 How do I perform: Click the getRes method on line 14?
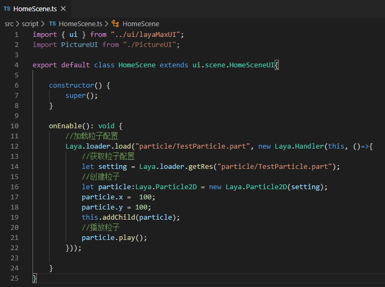tap(201, 167)
